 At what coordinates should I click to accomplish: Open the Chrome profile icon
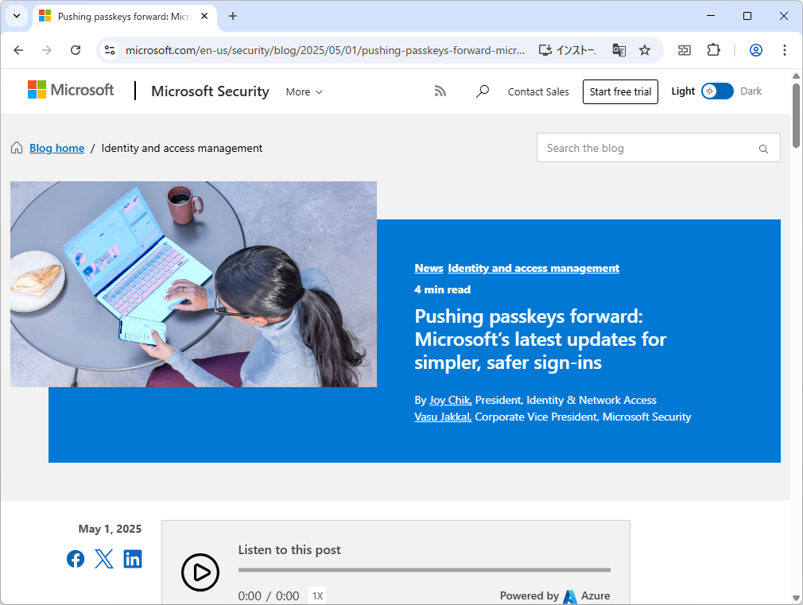click(x=756, y=50)
